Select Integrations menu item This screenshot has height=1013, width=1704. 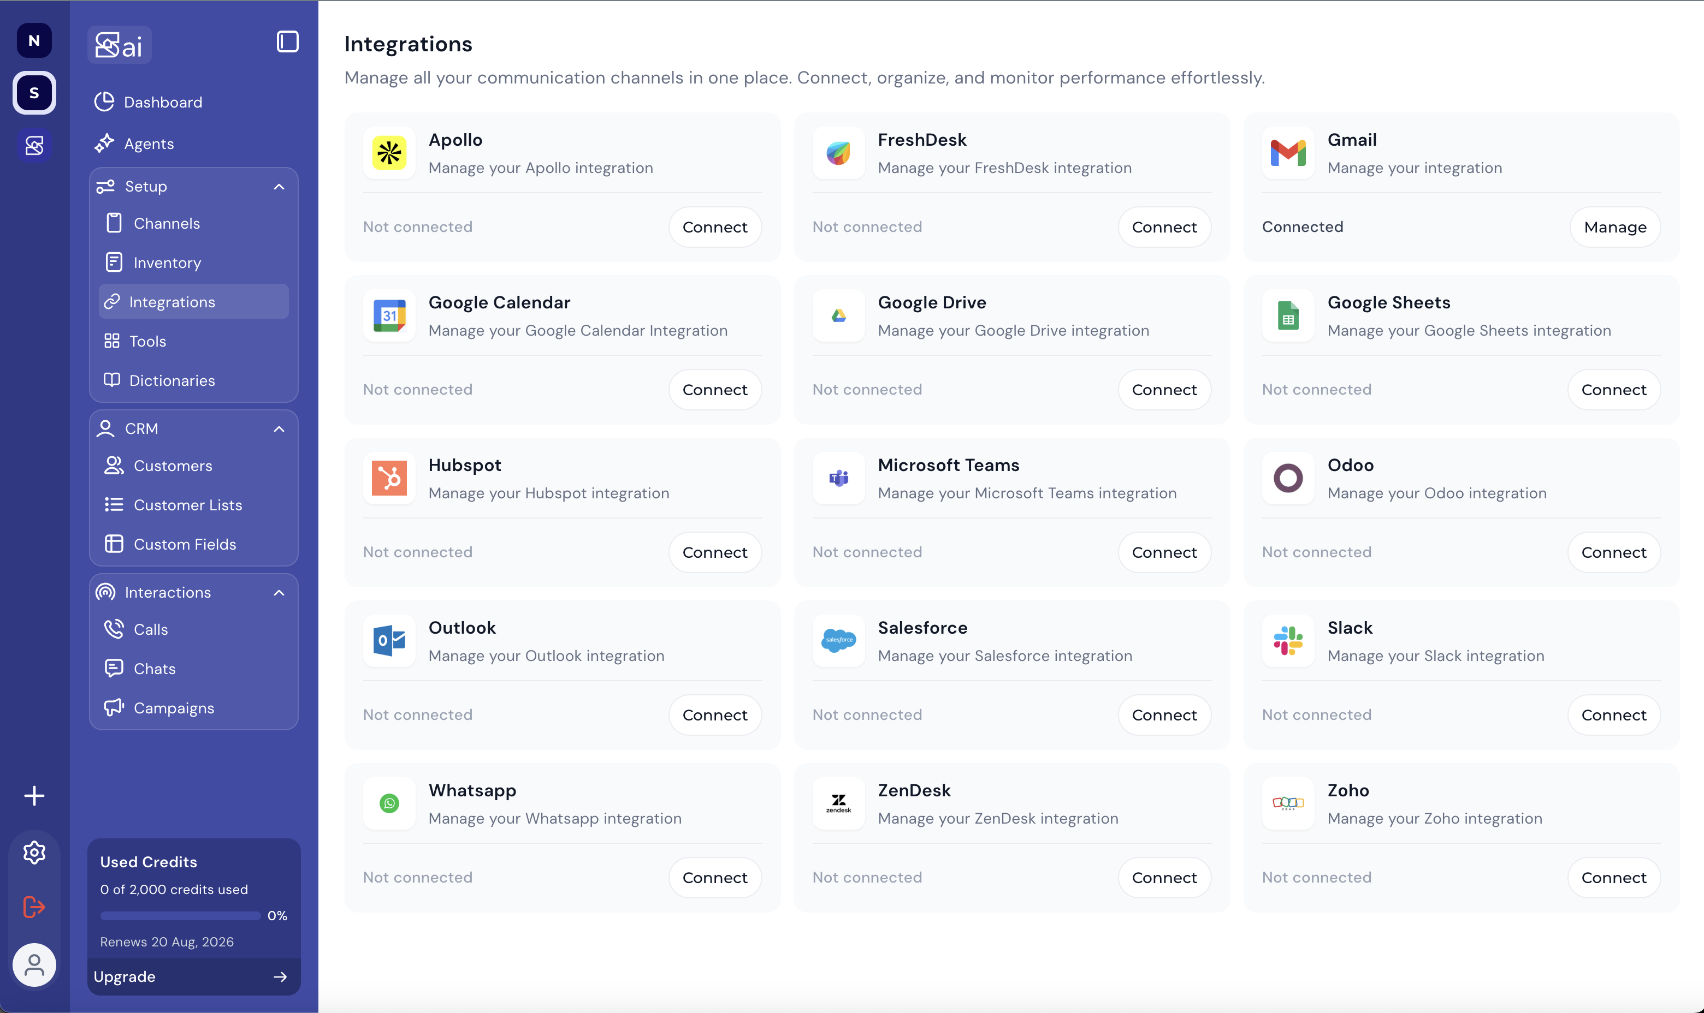(x=193, y=302)
